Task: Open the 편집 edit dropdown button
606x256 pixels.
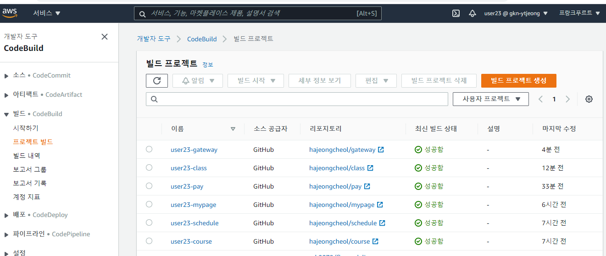Action: click(376, 81)
